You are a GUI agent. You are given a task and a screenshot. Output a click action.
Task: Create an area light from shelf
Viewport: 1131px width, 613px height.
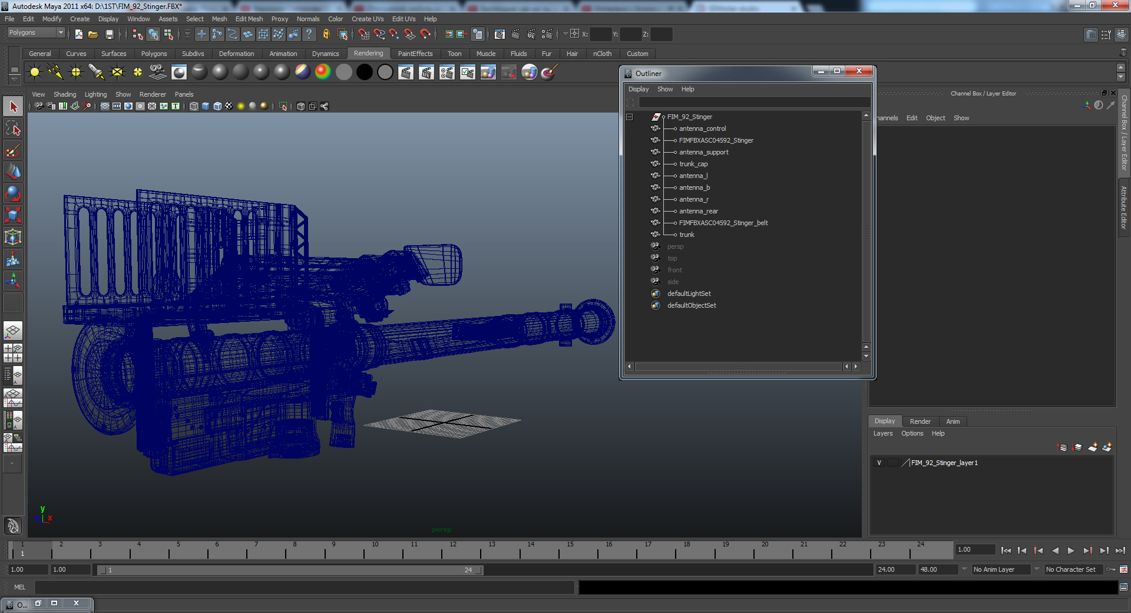tap(117, 72)
